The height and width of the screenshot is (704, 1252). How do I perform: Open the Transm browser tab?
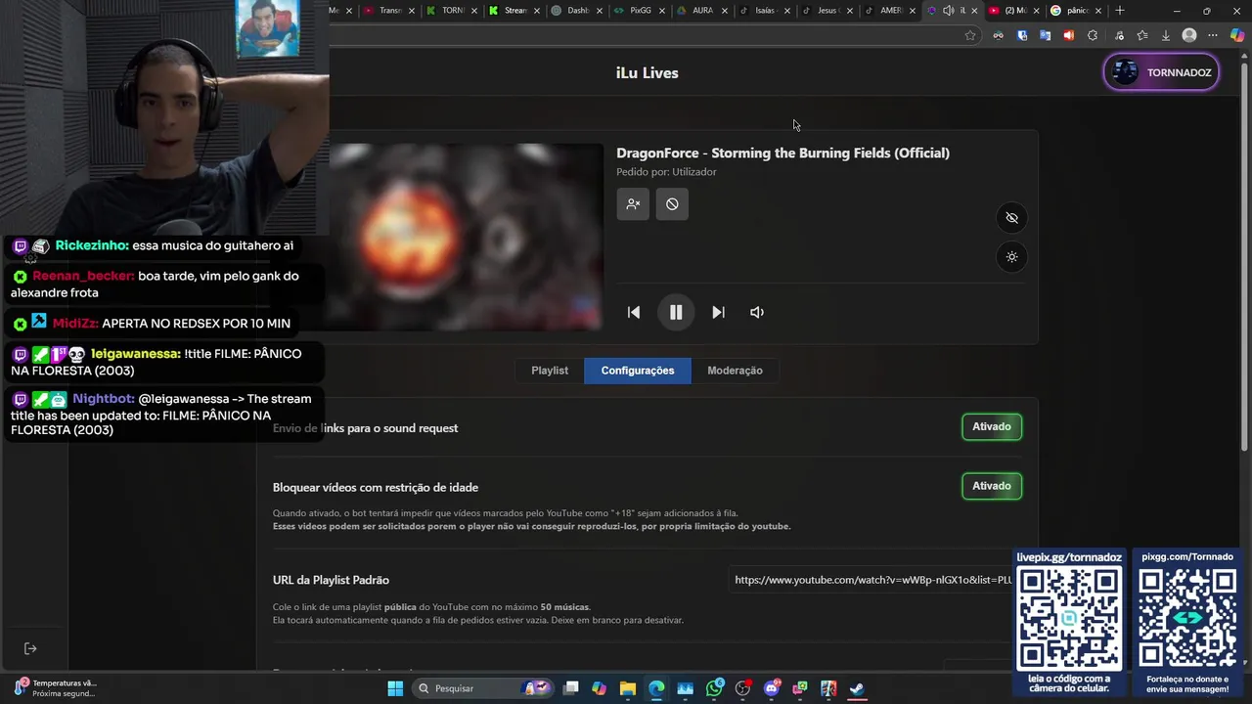pos(389,11)
